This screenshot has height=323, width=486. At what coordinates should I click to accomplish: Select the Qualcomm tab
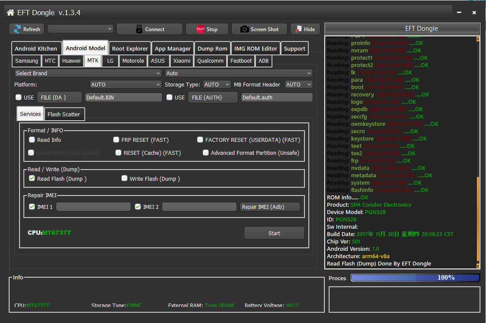[x=210, y=61]
